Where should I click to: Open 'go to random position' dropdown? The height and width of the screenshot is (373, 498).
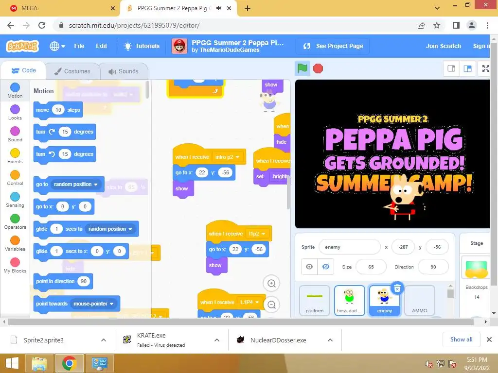76,184
